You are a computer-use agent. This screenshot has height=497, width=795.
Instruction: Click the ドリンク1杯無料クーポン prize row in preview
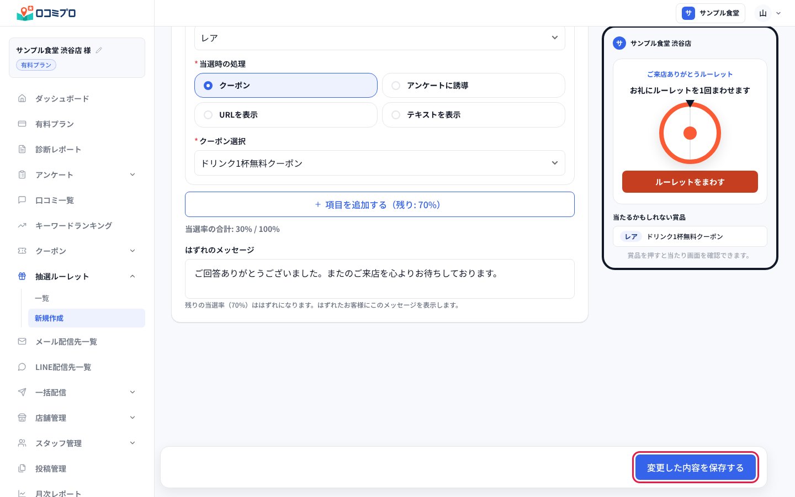(x=690, y=236)
